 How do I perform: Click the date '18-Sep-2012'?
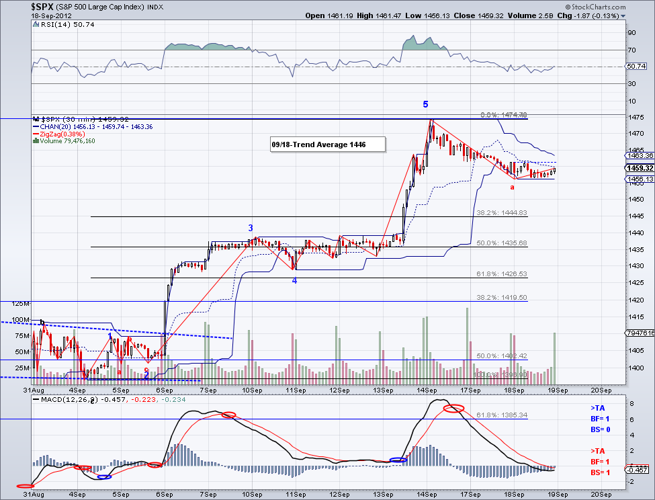click(x=51, y=16)
